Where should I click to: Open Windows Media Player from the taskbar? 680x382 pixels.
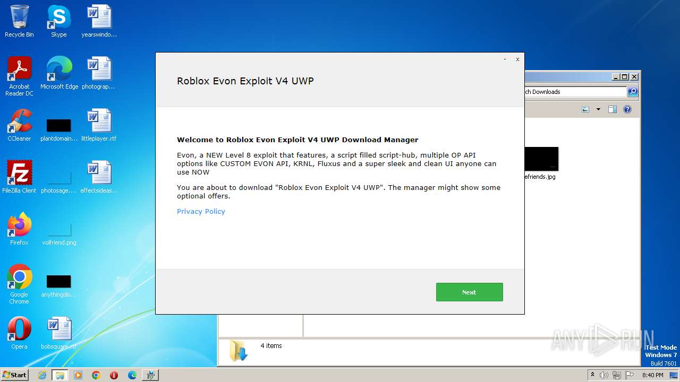(x=78, y=375)
